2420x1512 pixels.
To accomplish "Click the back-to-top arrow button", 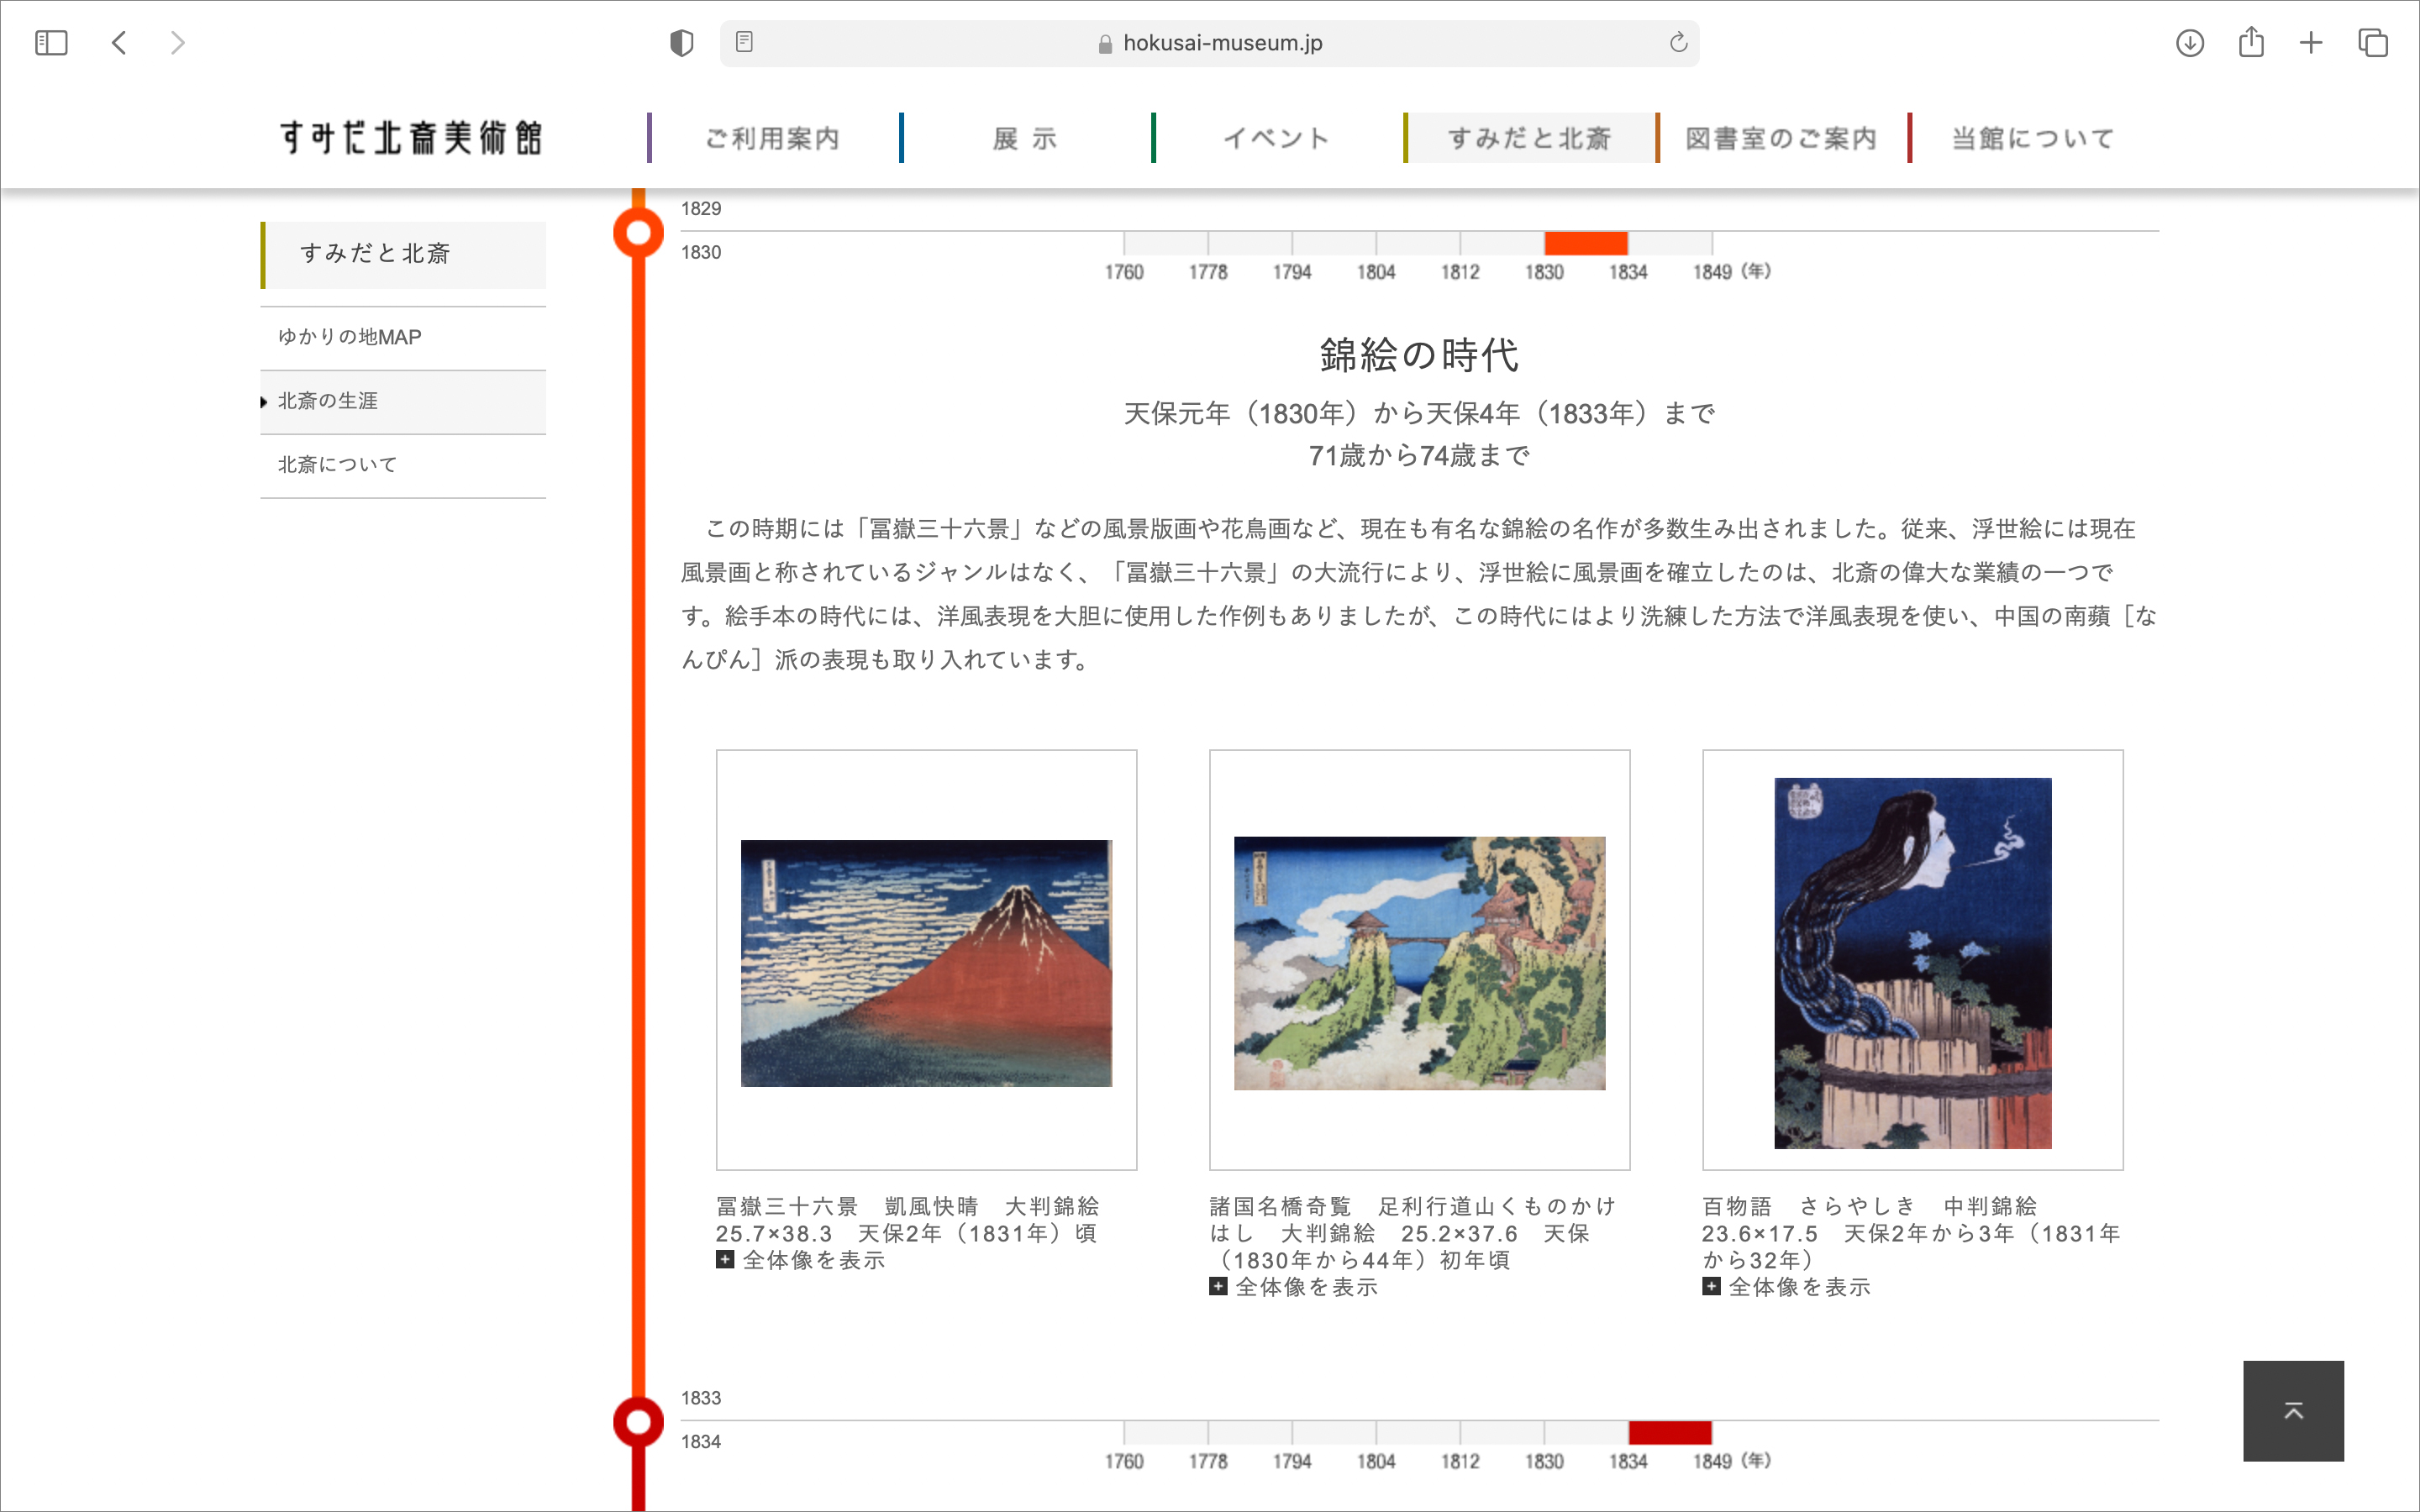I will pyautogui.click(x=2293, y=1410).
